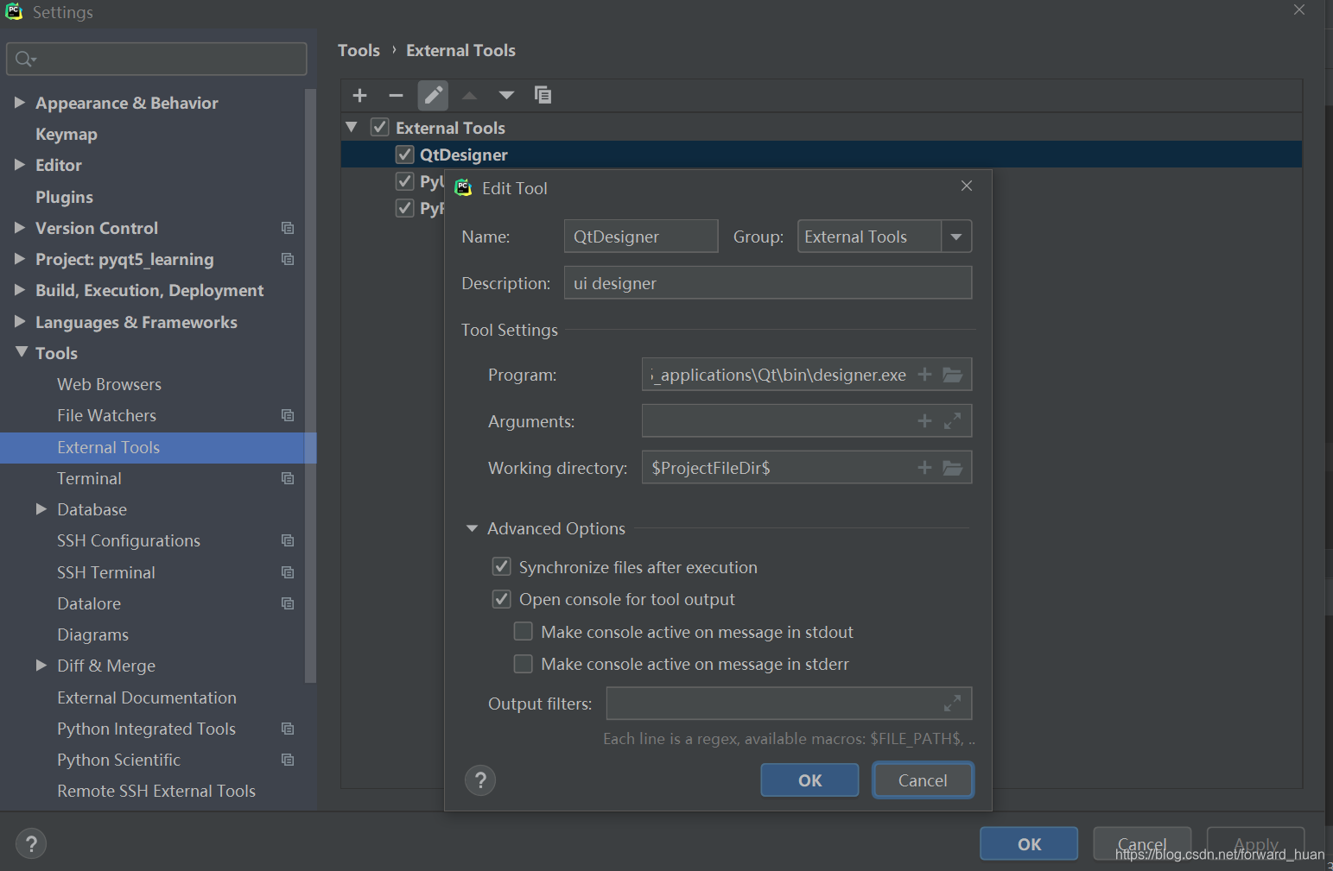
Task: Remove selected tool with minus icon
Action: pos(396,95)
